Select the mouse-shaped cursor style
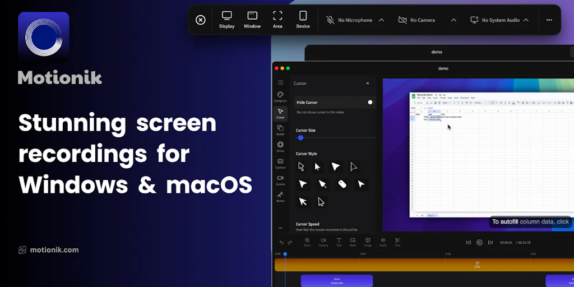The image size is (574, 287). pyautogui.click(x=341, y=184)
